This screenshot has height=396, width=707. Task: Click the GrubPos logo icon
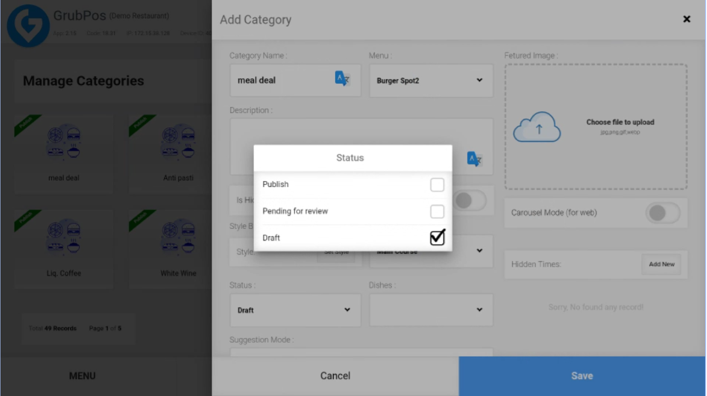pos(28,26)
